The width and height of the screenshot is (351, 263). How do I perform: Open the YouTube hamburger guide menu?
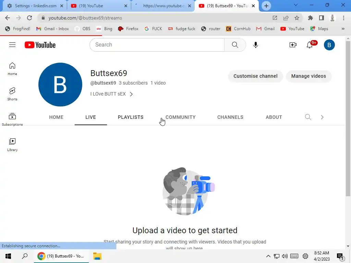[x=12, y=45]
